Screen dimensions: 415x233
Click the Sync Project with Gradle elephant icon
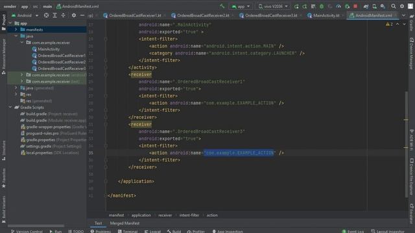click(366, 6)
